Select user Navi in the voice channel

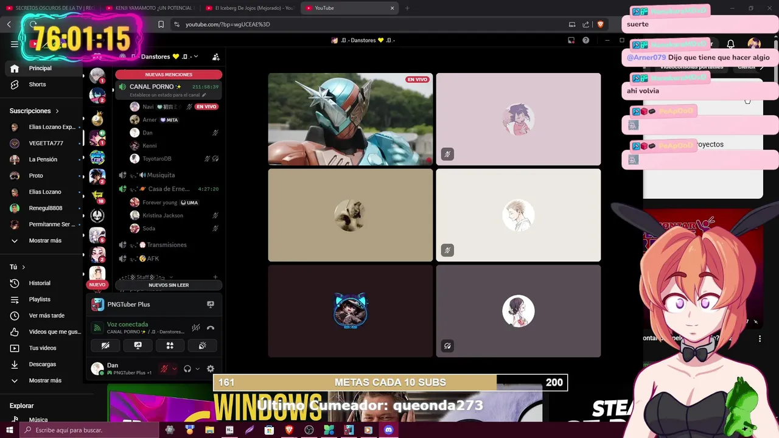click(x=173, y=106)
